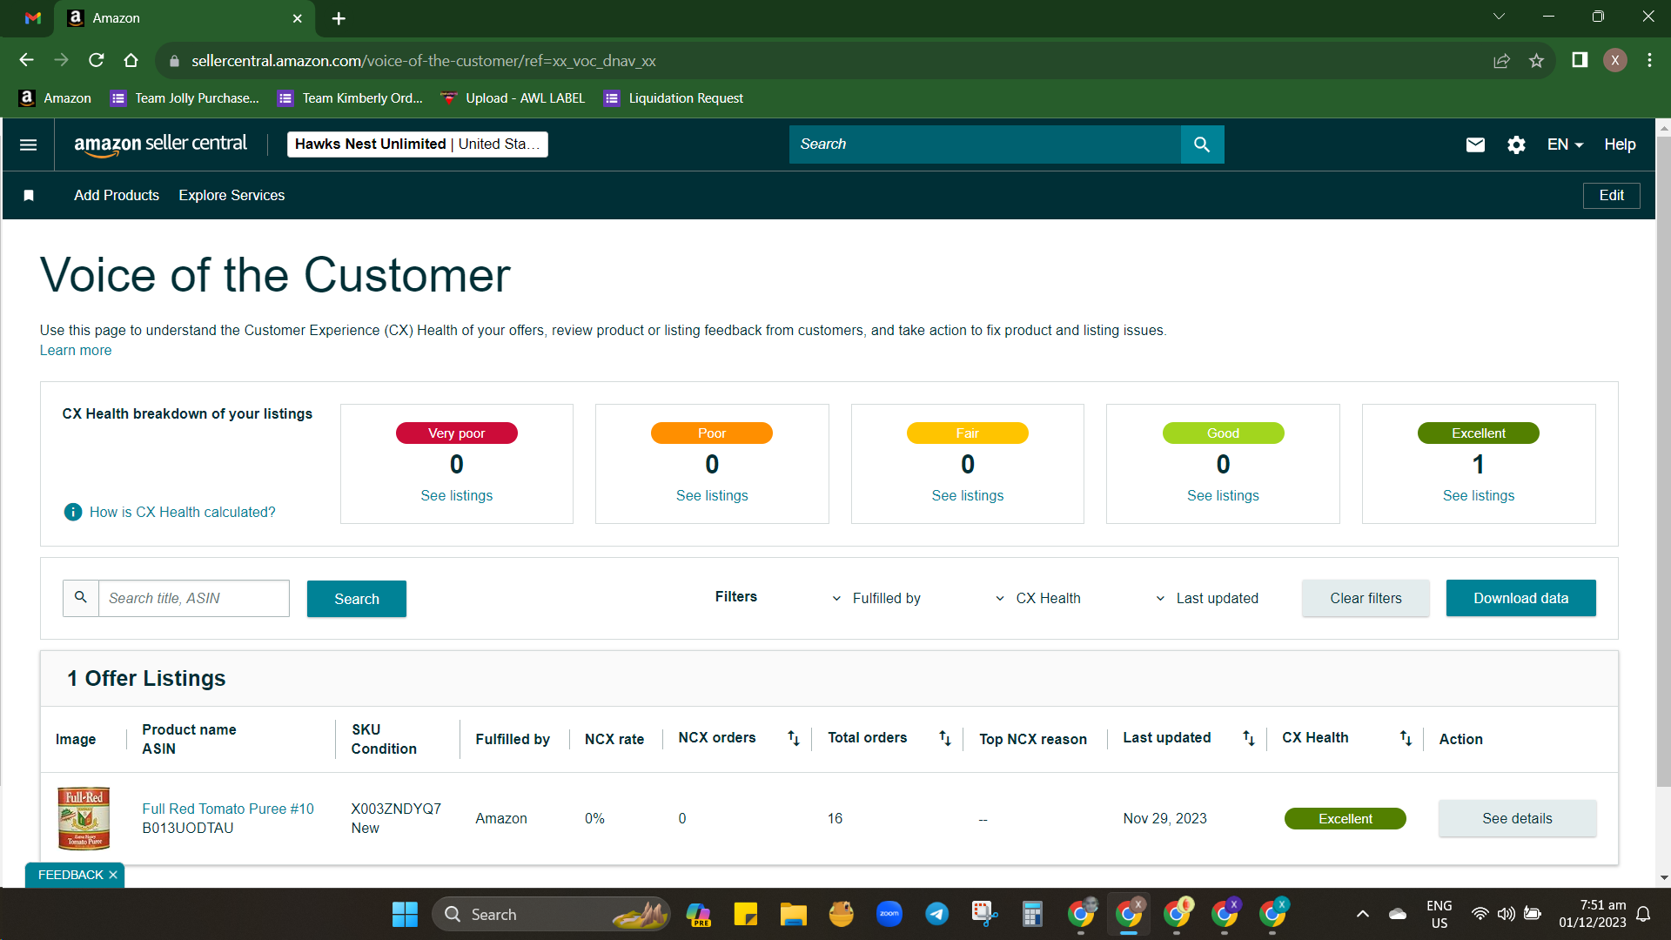
Task: Click the Full-Red tomato puree product thumbnail
Action: [84, 818]
